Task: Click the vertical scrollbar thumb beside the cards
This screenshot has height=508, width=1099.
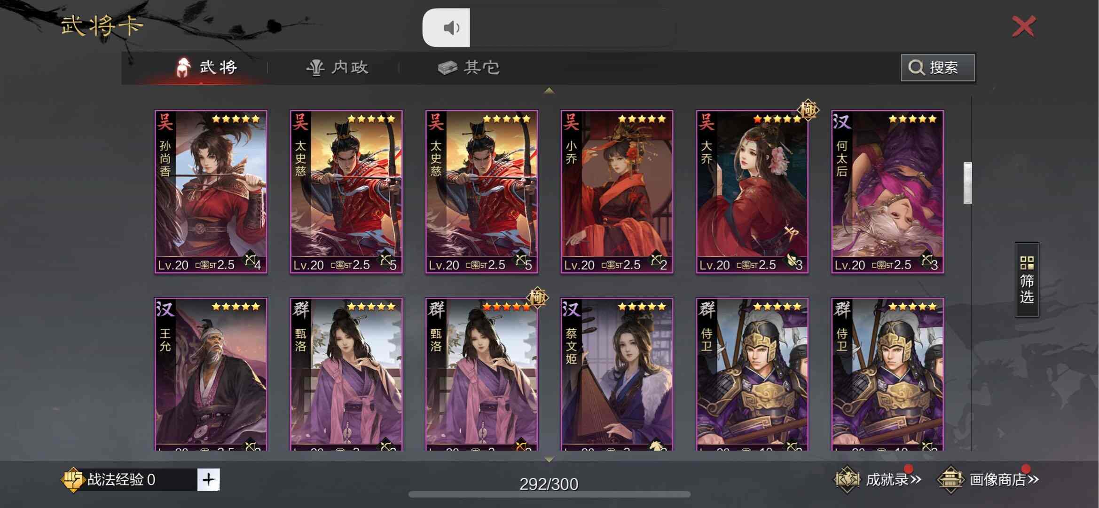Action: pyautogui.click(x=967, y=183)
